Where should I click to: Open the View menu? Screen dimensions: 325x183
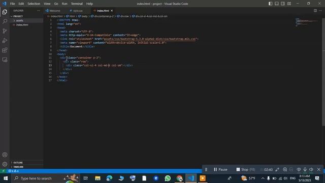click(47, 4)
